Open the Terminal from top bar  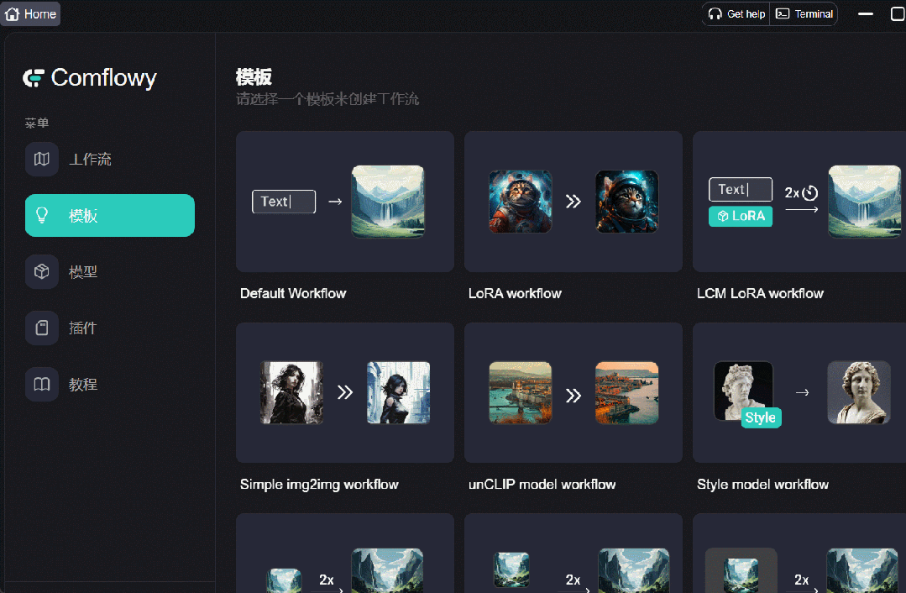pyautogui.click(x=804, y=13)
